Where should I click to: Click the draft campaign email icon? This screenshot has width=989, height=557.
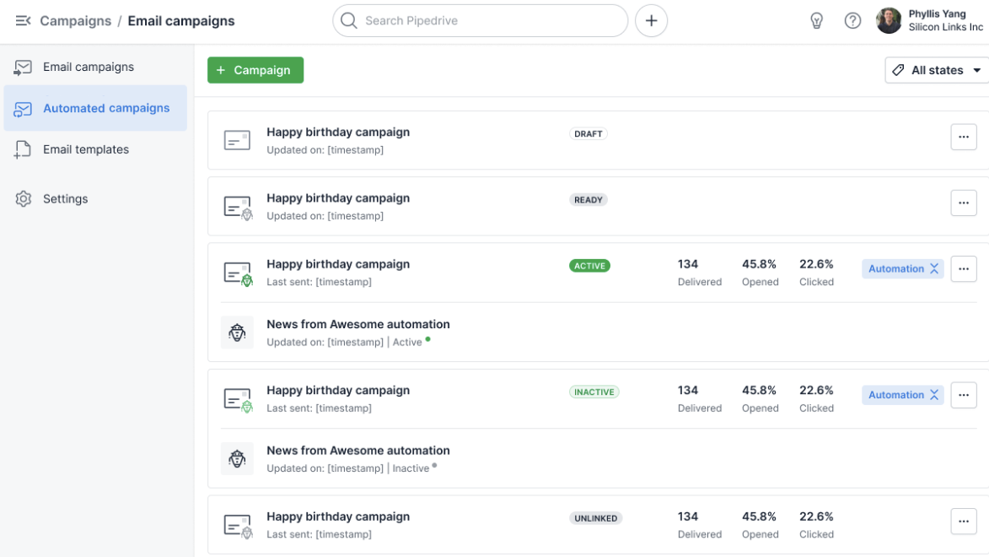click(237, 140)
